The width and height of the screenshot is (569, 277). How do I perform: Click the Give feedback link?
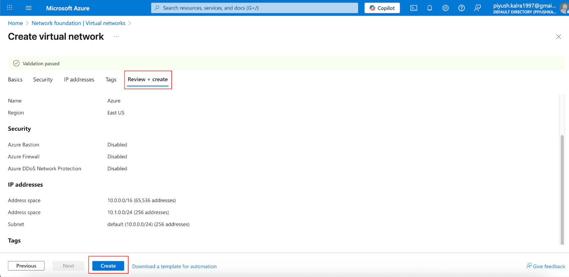pos(546,266)
